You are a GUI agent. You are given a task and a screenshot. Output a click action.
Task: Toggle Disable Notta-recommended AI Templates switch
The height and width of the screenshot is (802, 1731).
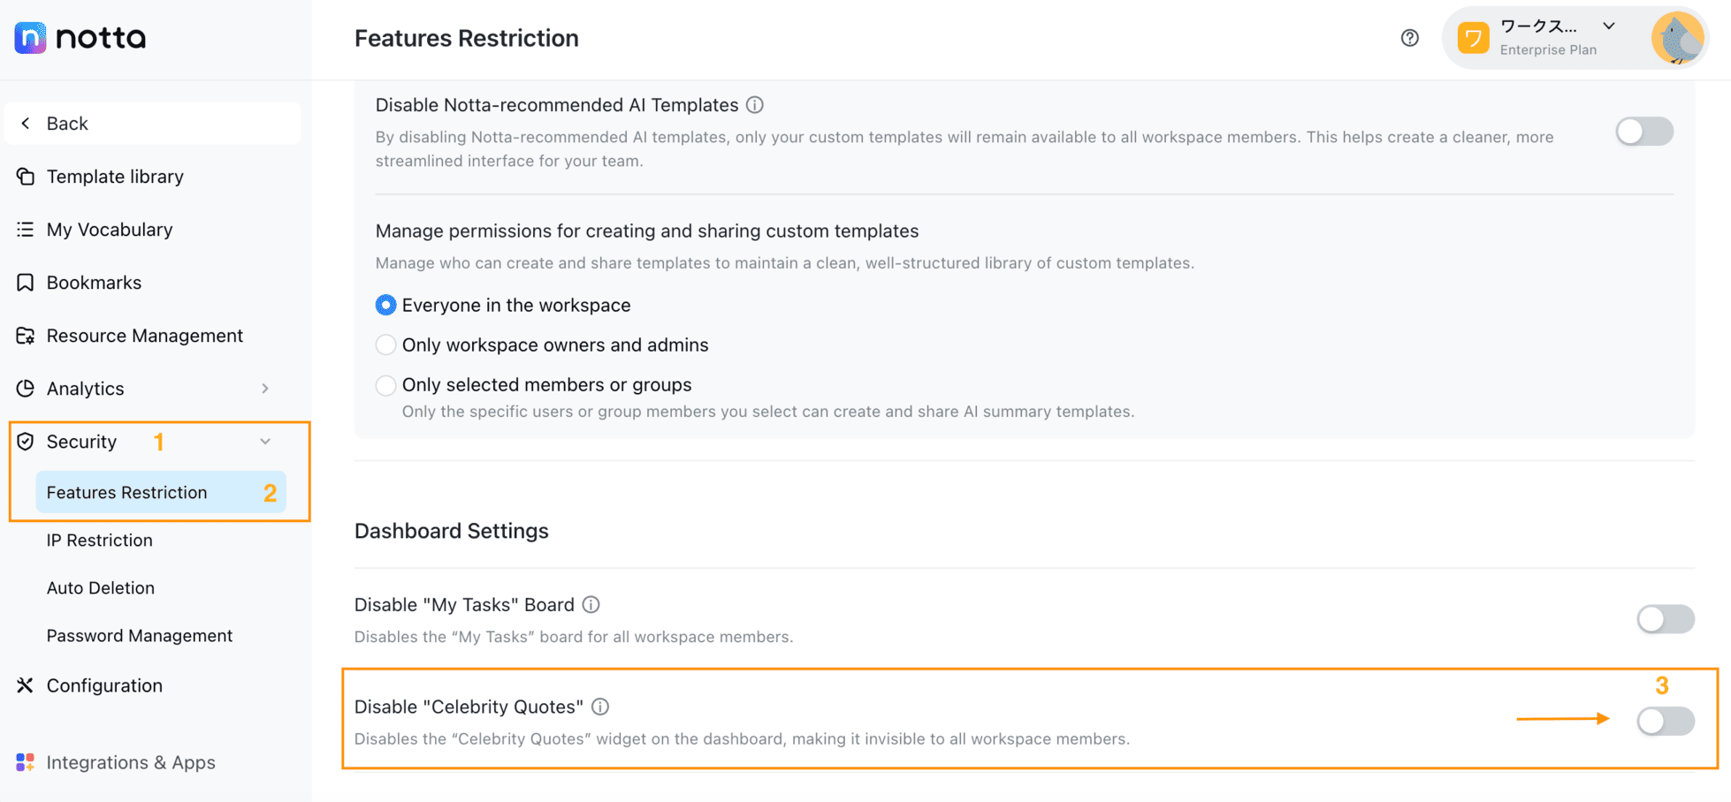click(x=1644, y=132)
